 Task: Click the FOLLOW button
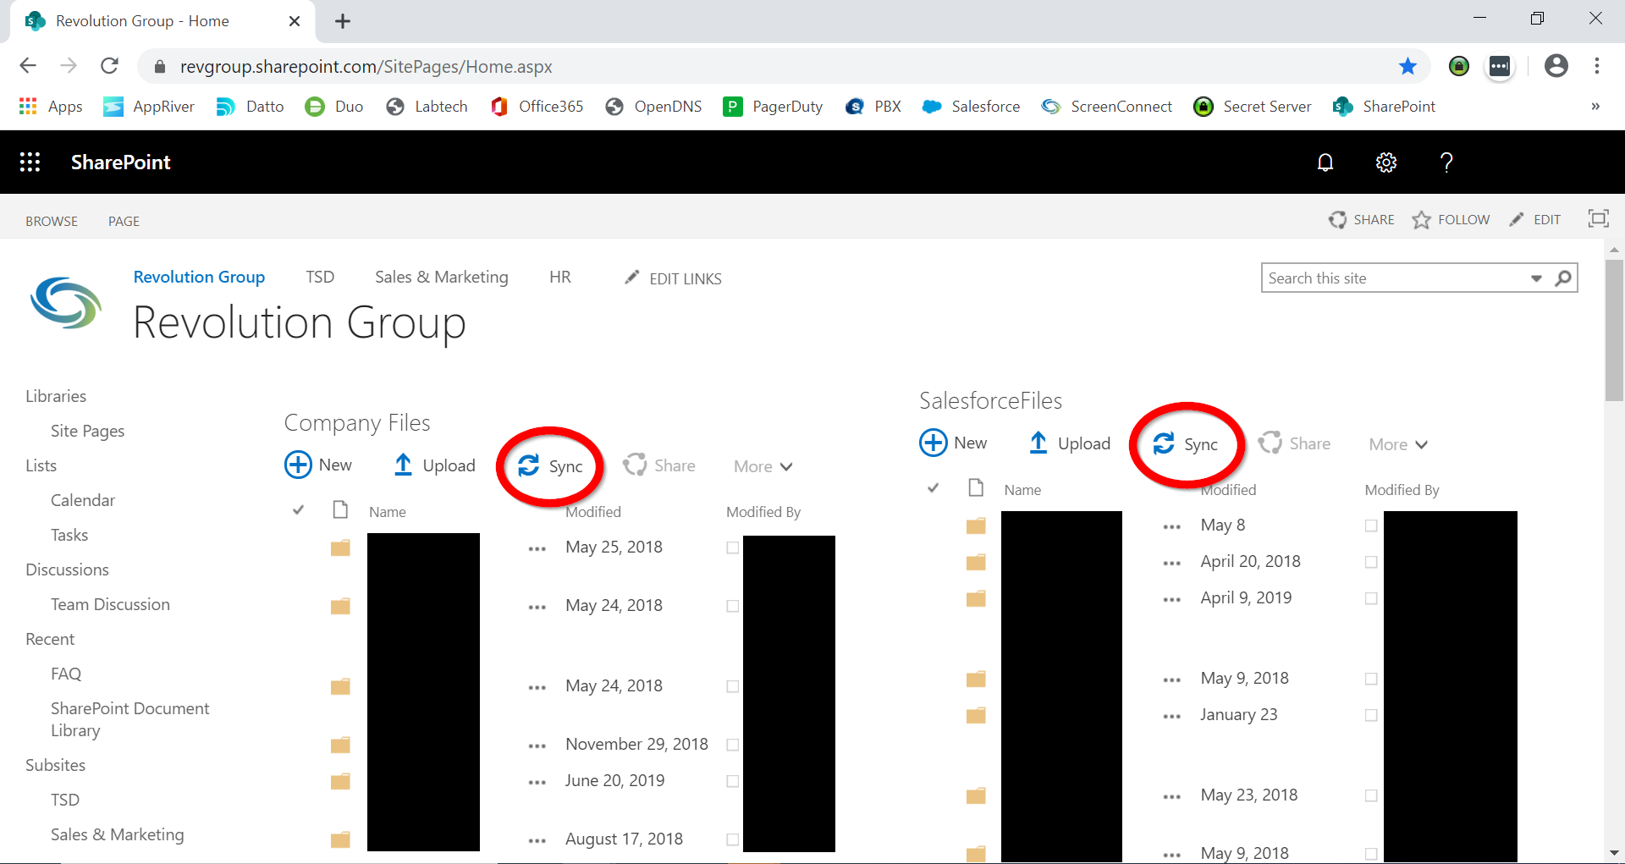click(1451, 219)
